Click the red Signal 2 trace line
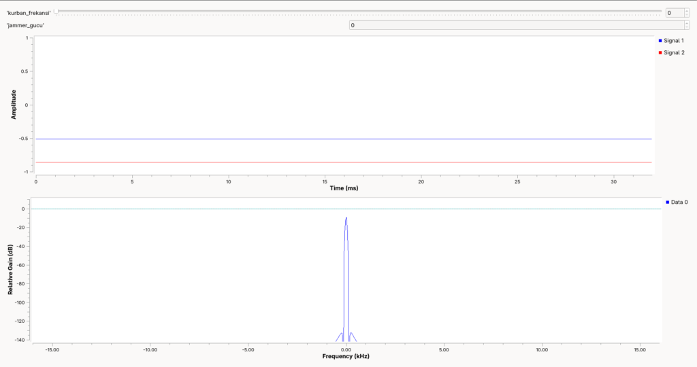The width and height of the screenshot is (697, 367). pos(344,162)
